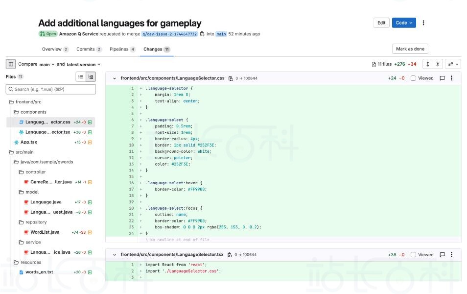Screen dimensions: 467x294
Task: Click the file search input field
Action: click(51, 89)
